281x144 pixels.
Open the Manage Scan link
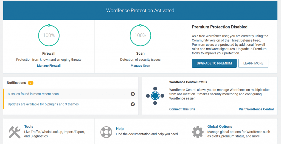(x=140, y=66)
